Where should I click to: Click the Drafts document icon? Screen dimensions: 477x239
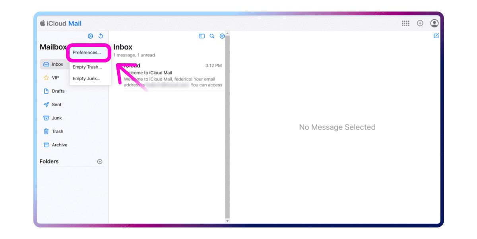[46, 91]
